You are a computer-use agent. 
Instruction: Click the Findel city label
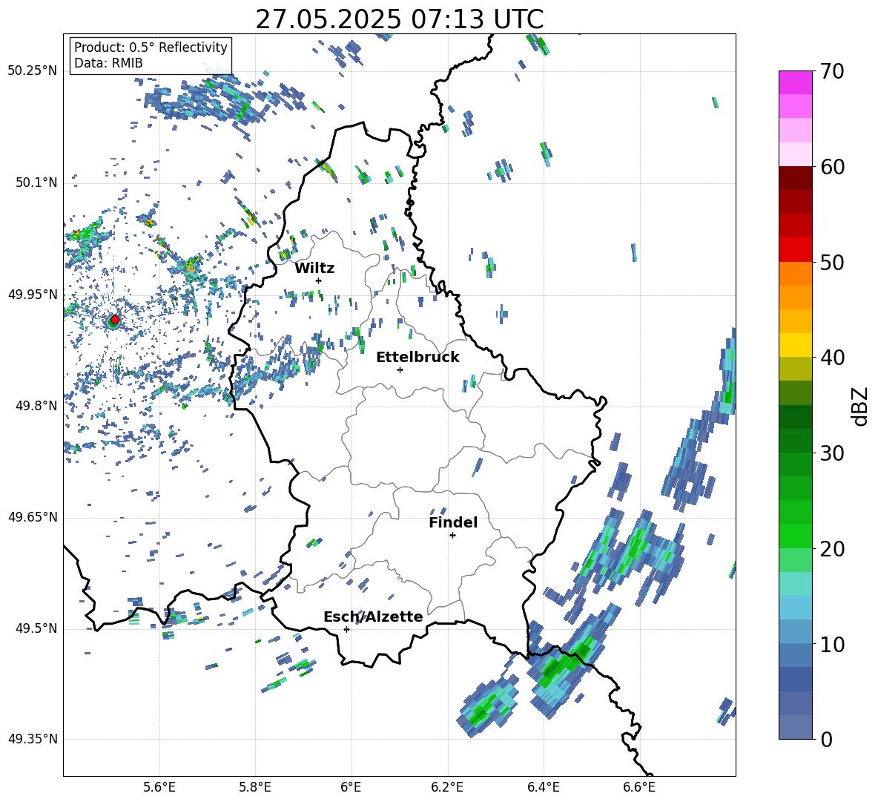pos(453,522)
